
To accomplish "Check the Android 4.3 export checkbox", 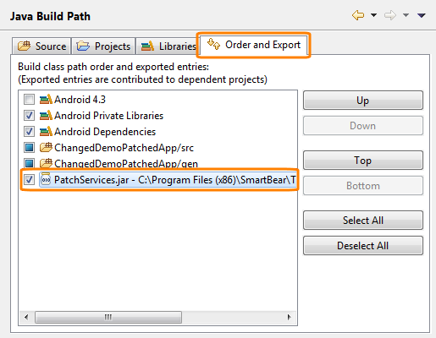I will [29, 99].
